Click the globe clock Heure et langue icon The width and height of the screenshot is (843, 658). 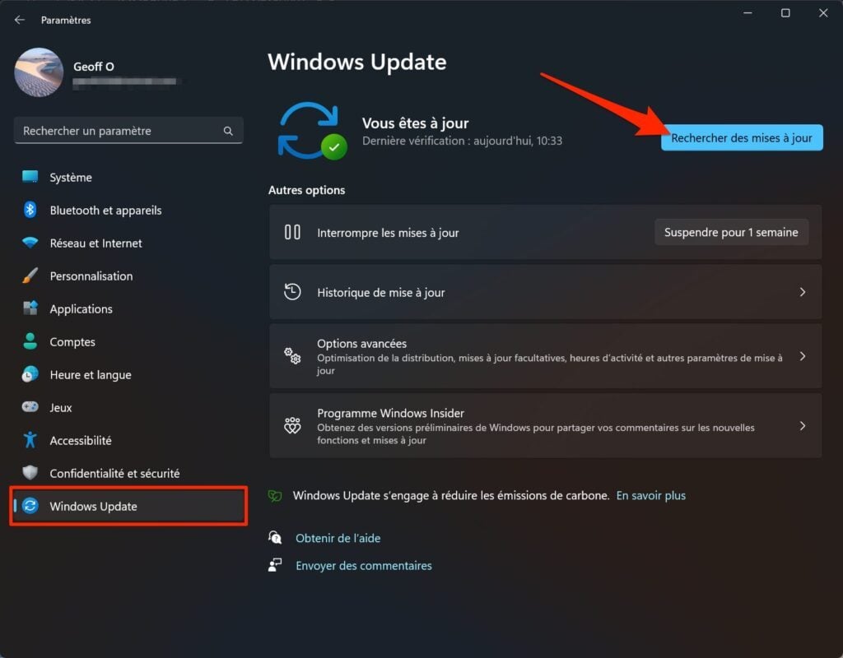coord(30,374)
